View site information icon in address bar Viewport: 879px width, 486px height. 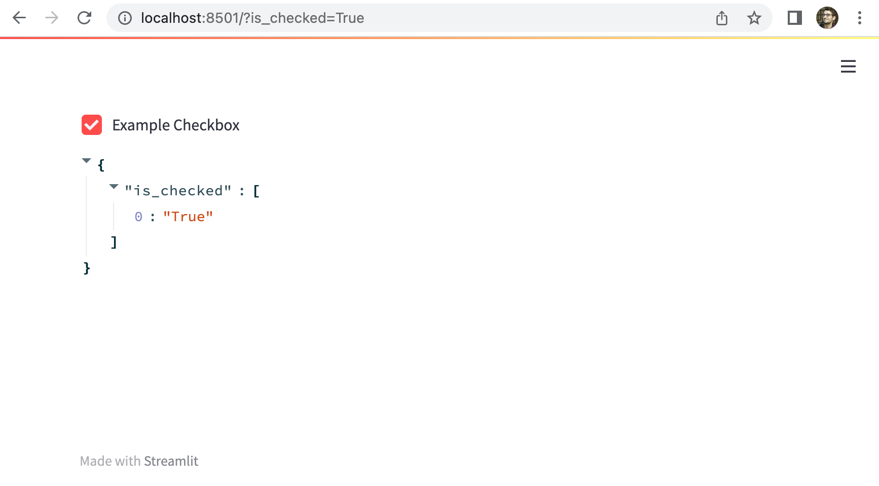coord(125,18)
